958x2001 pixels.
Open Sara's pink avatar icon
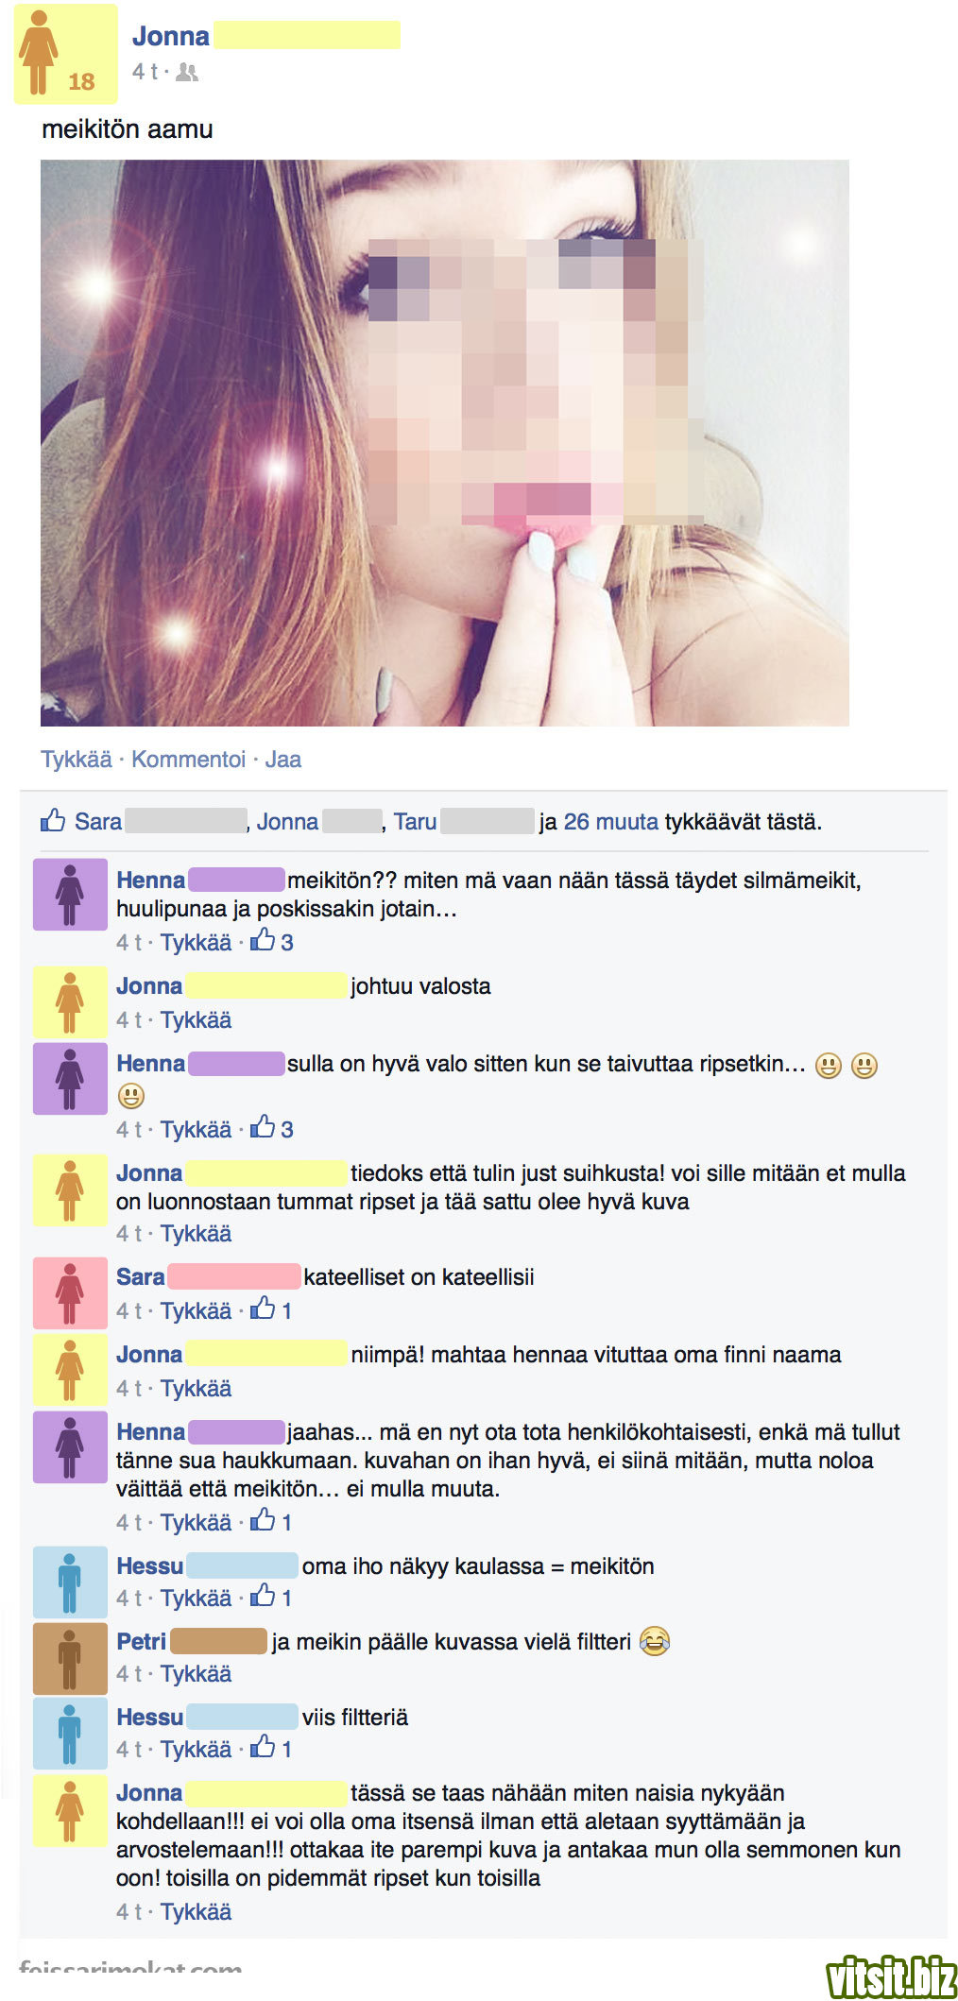(70, 1292)
